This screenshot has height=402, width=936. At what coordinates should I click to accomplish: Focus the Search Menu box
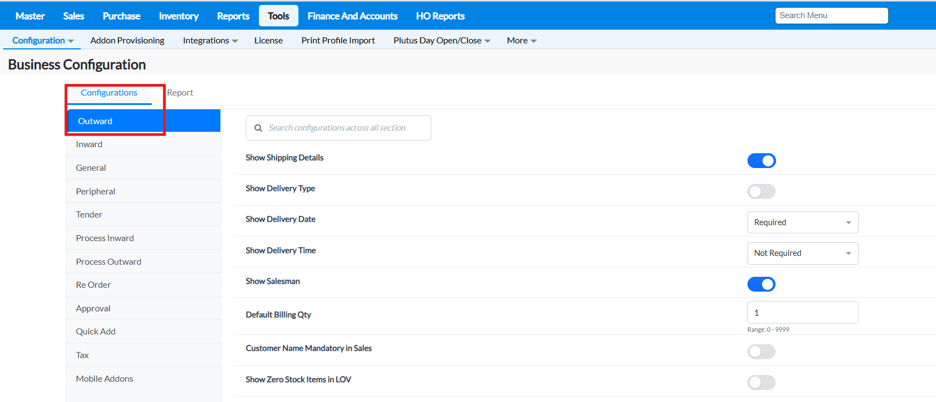point(831,15)
